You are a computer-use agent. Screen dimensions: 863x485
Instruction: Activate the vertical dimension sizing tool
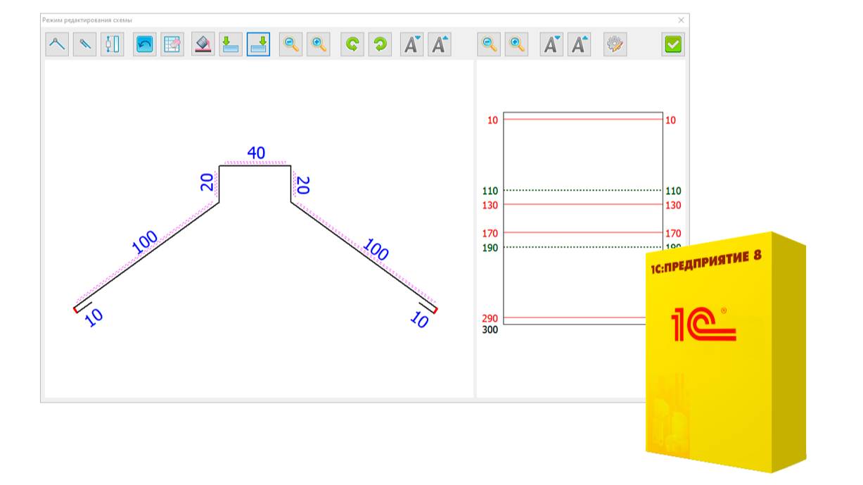(x=112, y=44)
